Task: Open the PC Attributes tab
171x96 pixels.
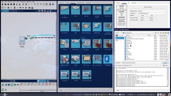Action: pyautogui.click(x=88, y=3)
